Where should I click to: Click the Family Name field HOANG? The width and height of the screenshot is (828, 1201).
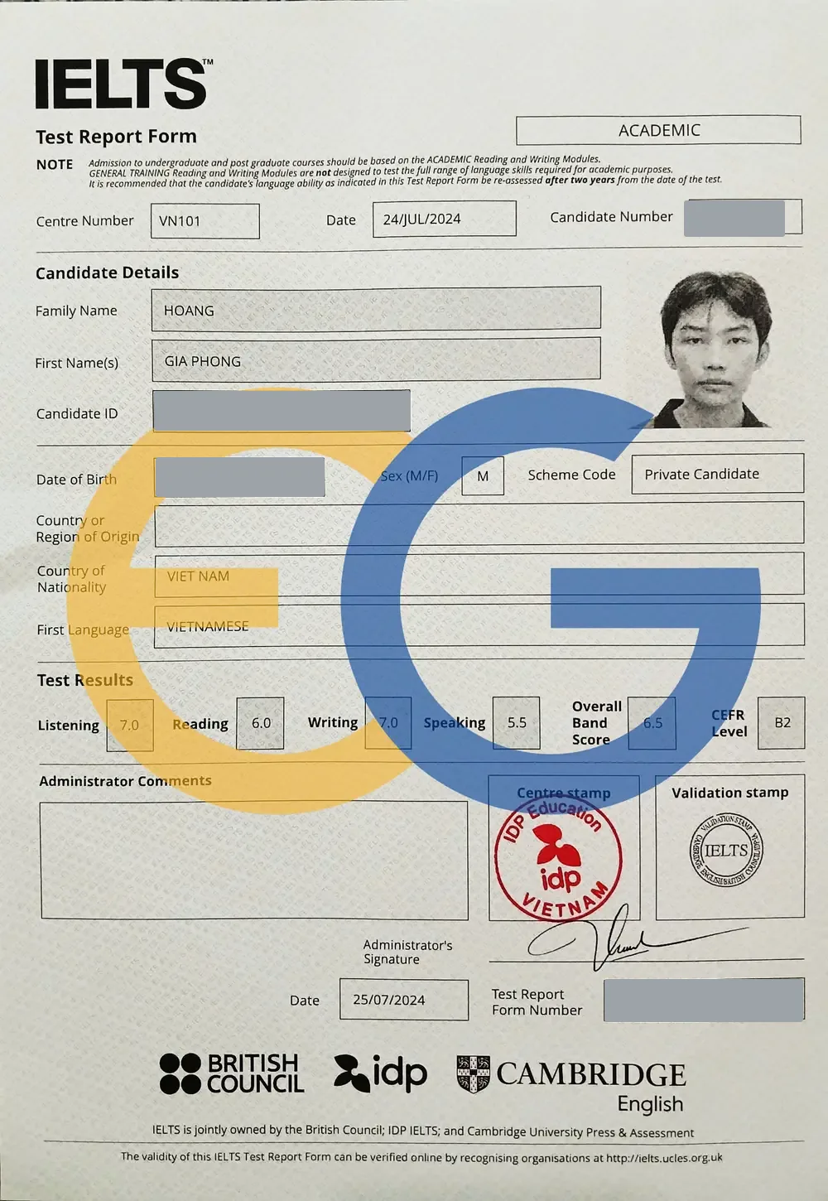(x=376, y=310)
